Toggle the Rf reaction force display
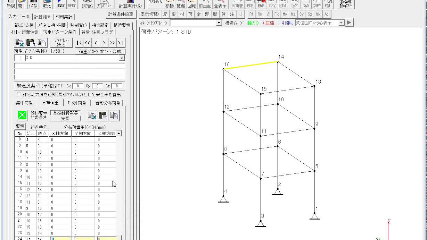Image resolution: width=427 pixels, height=240 pixels. tap(251, 14)
